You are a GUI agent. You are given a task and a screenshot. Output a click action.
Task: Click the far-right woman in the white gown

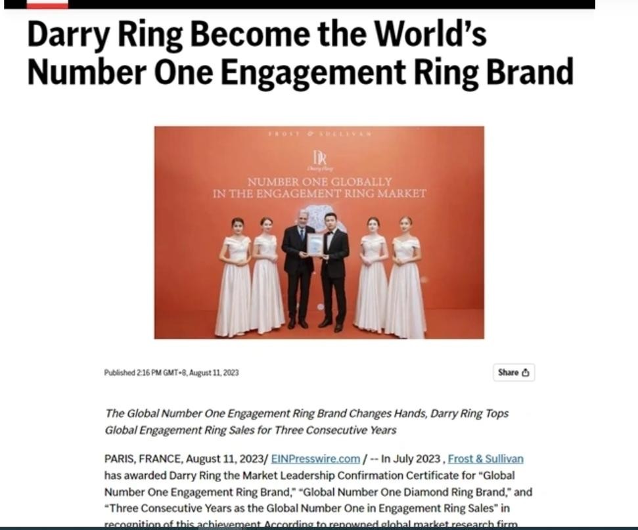point(405,277)
